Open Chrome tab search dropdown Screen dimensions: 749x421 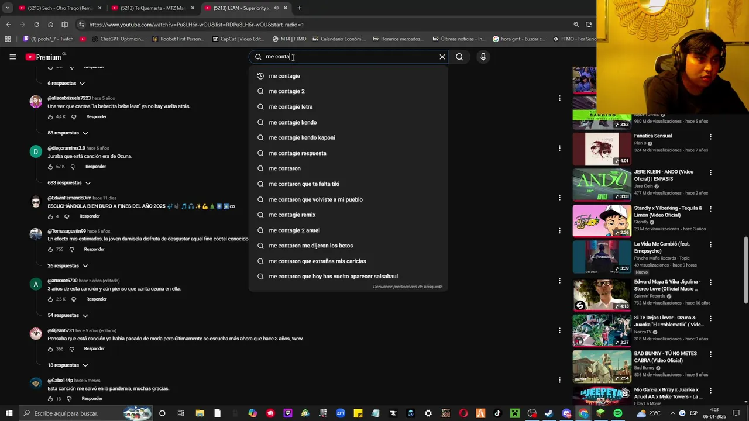tap(8, 8)
